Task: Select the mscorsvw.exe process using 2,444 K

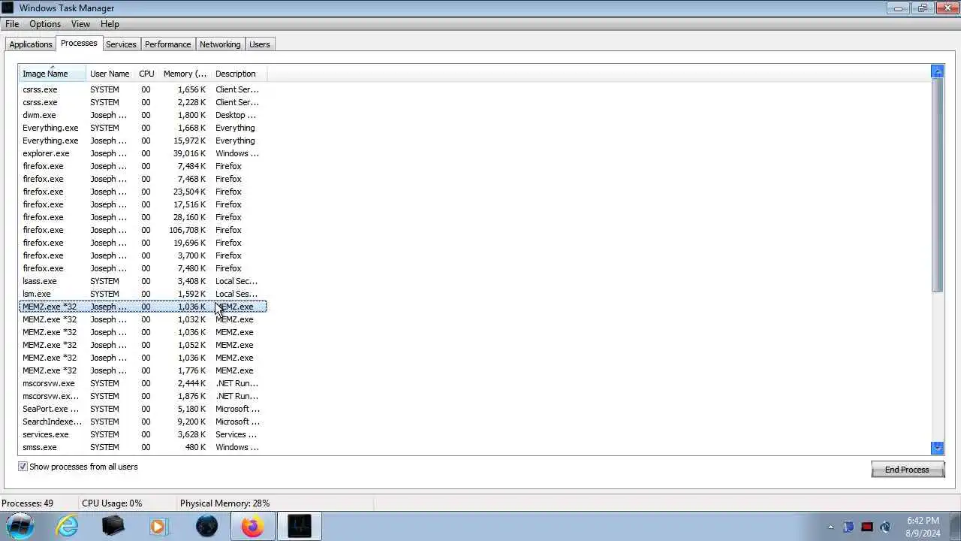Action: tap(143, 383)
